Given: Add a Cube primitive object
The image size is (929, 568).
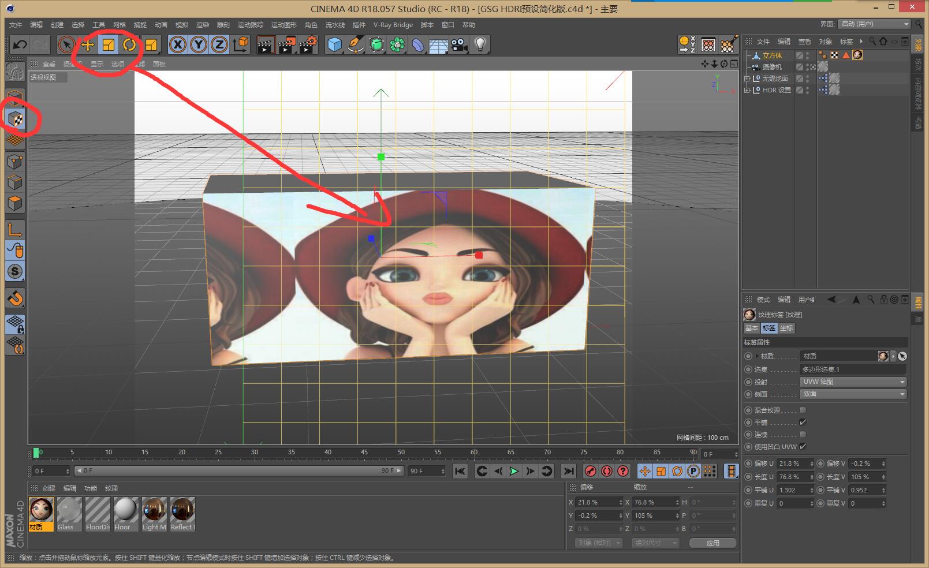Looking at the screenshot, I should coord(334,44).
